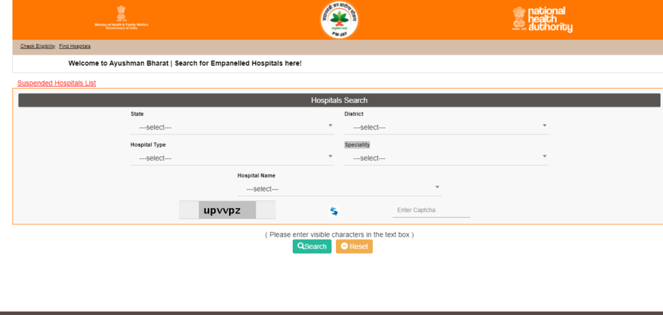This screenshot has width=663, height=315.
Task: Expand the Hospital Type dropdown
Action: point(232,158)
